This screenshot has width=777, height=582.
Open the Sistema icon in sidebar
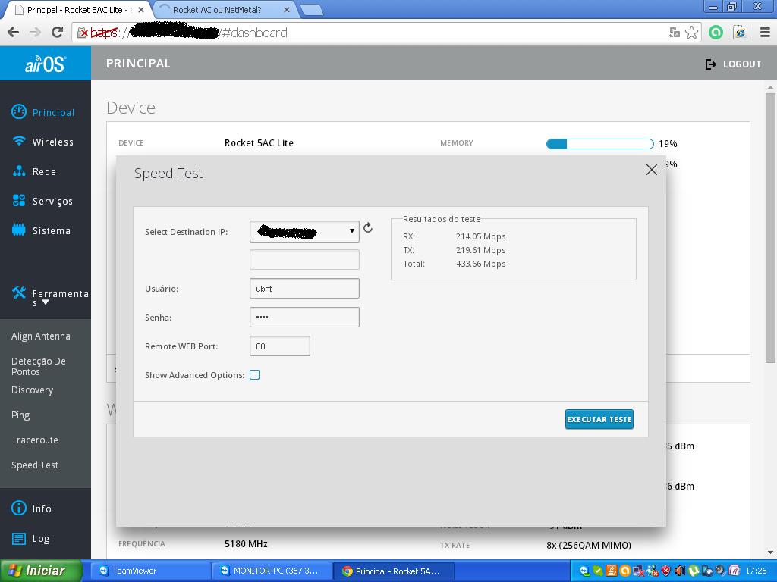(19, 230)
